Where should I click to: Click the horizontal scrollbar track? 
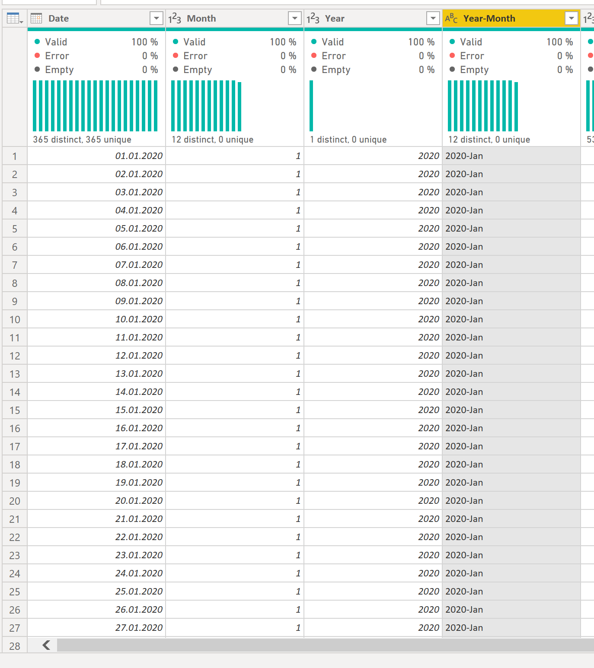(x=326, y=645)
